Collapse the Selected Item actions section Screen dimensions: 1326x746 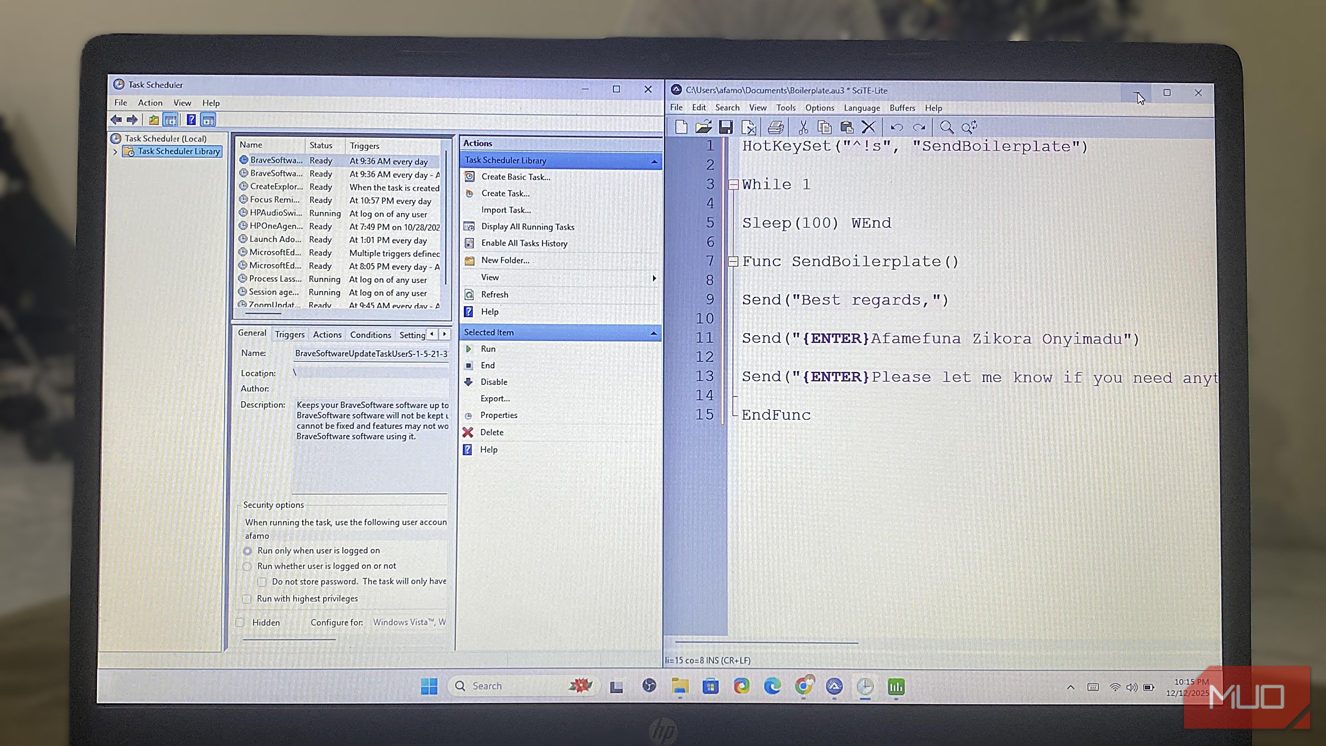coord(653,333)
